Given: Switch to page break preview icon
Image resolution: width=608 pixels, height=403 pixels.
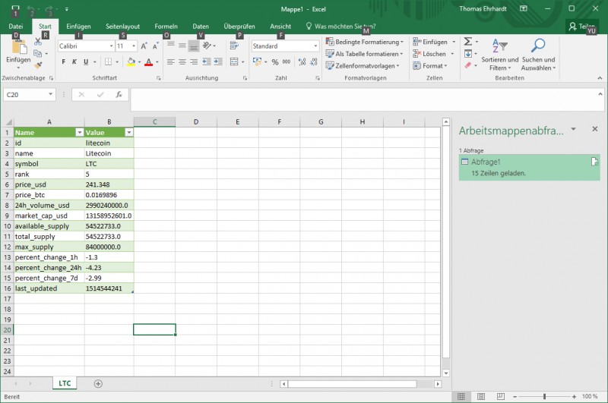Looking at the screenshot, I should (x=501, y=396).
